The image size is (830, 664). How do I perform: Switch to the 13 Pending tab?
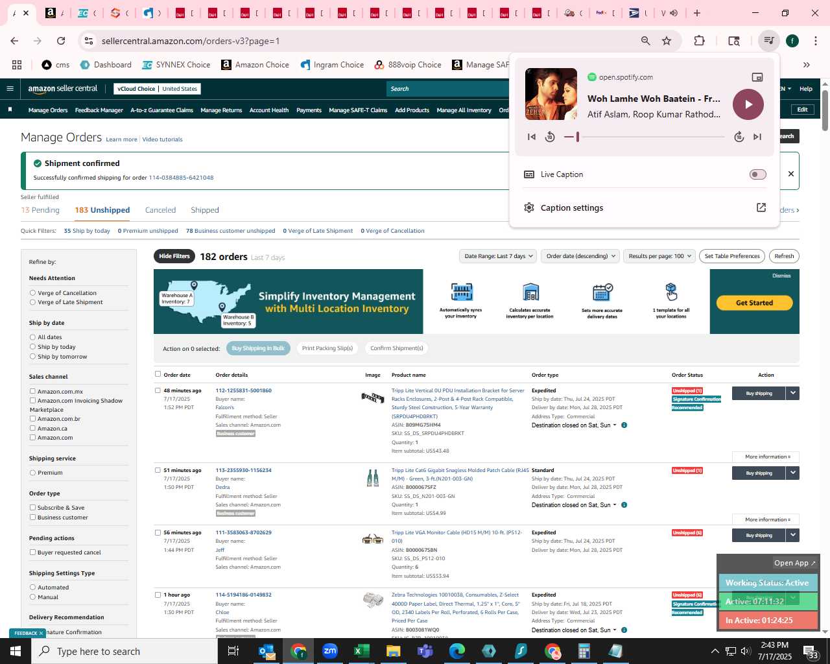[40, 210]
